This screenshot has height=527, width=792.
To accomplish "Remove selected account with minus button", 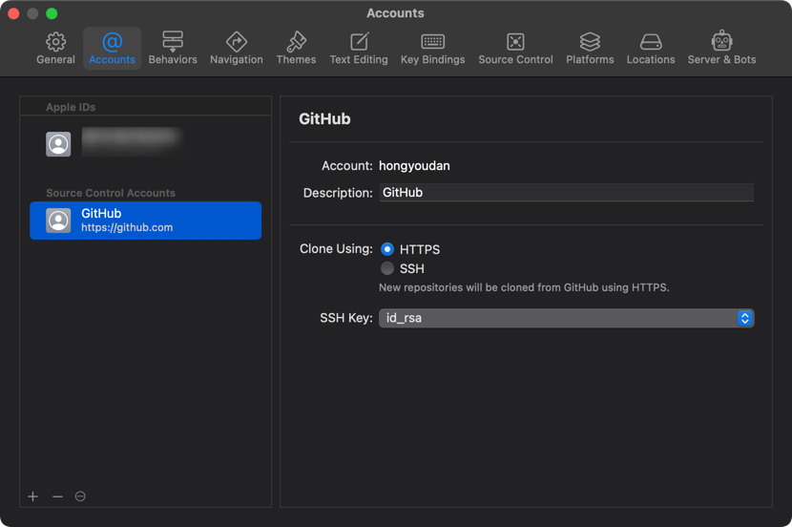I will point(57,496).
